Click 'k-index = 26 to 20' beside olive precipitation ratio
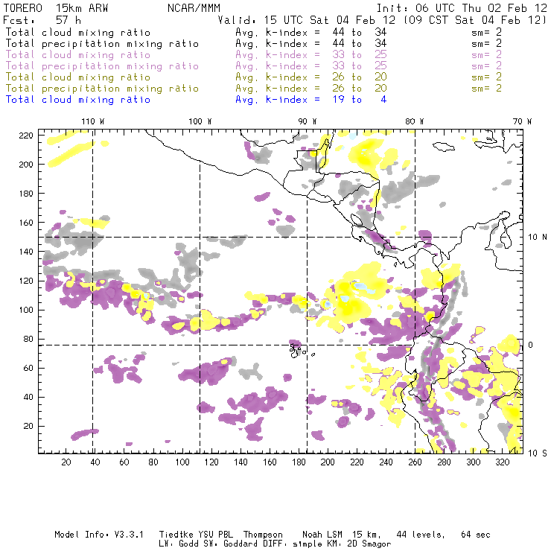 (x=326, y=88)
